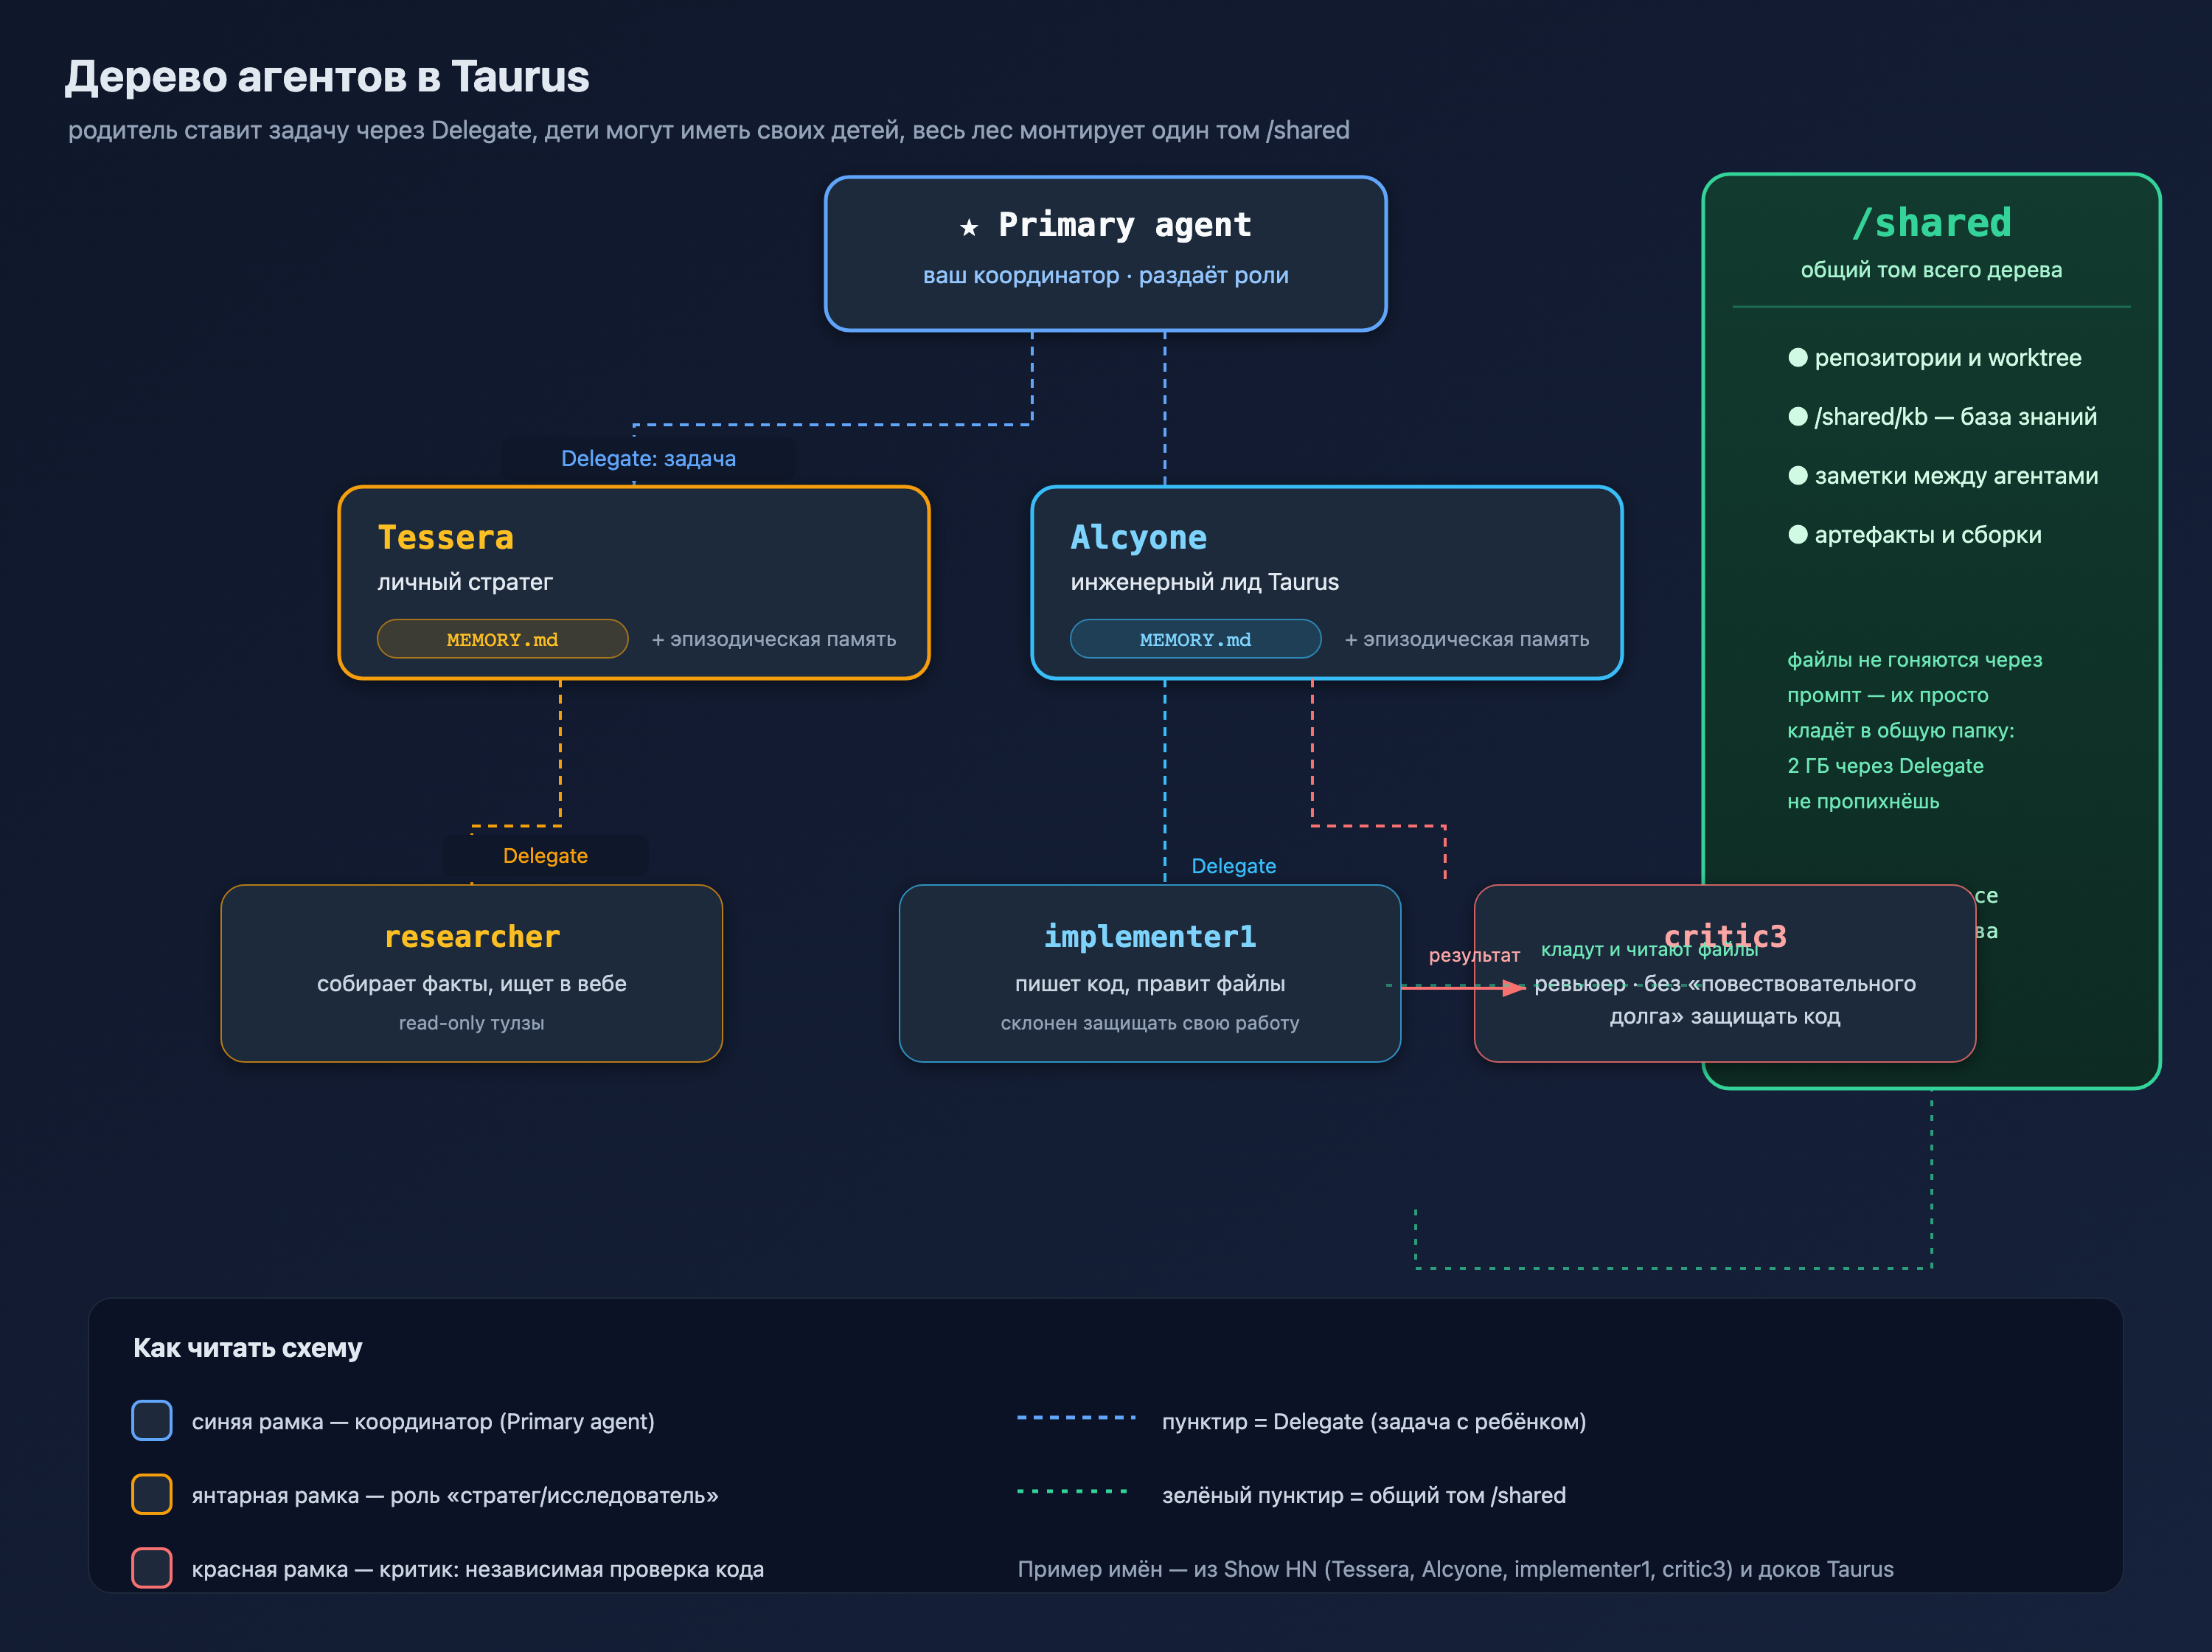Click the green note line 'не пропихнёшь'
This screenshot has width=2212, height=1652.
coord(1863,801)
